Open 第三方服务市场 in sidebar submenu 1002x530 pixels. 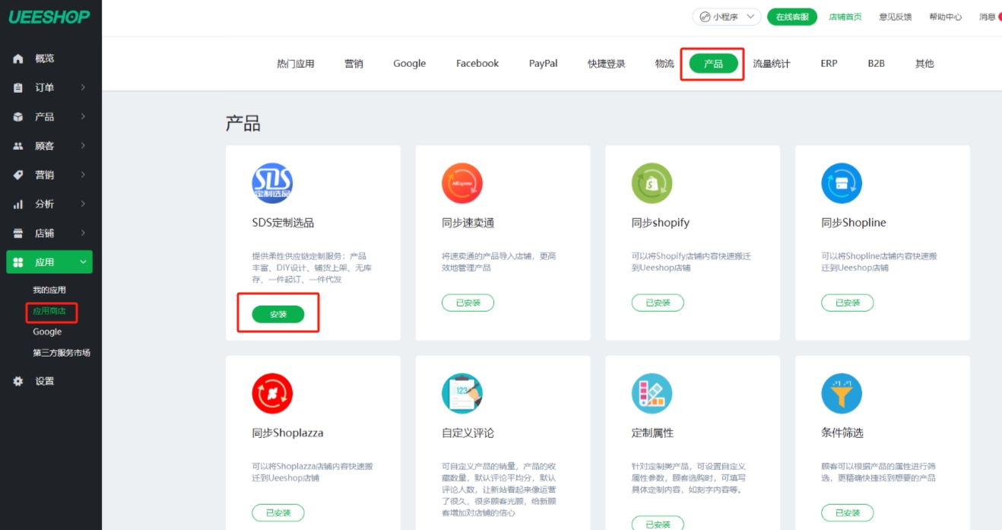(x=62, y=353)
